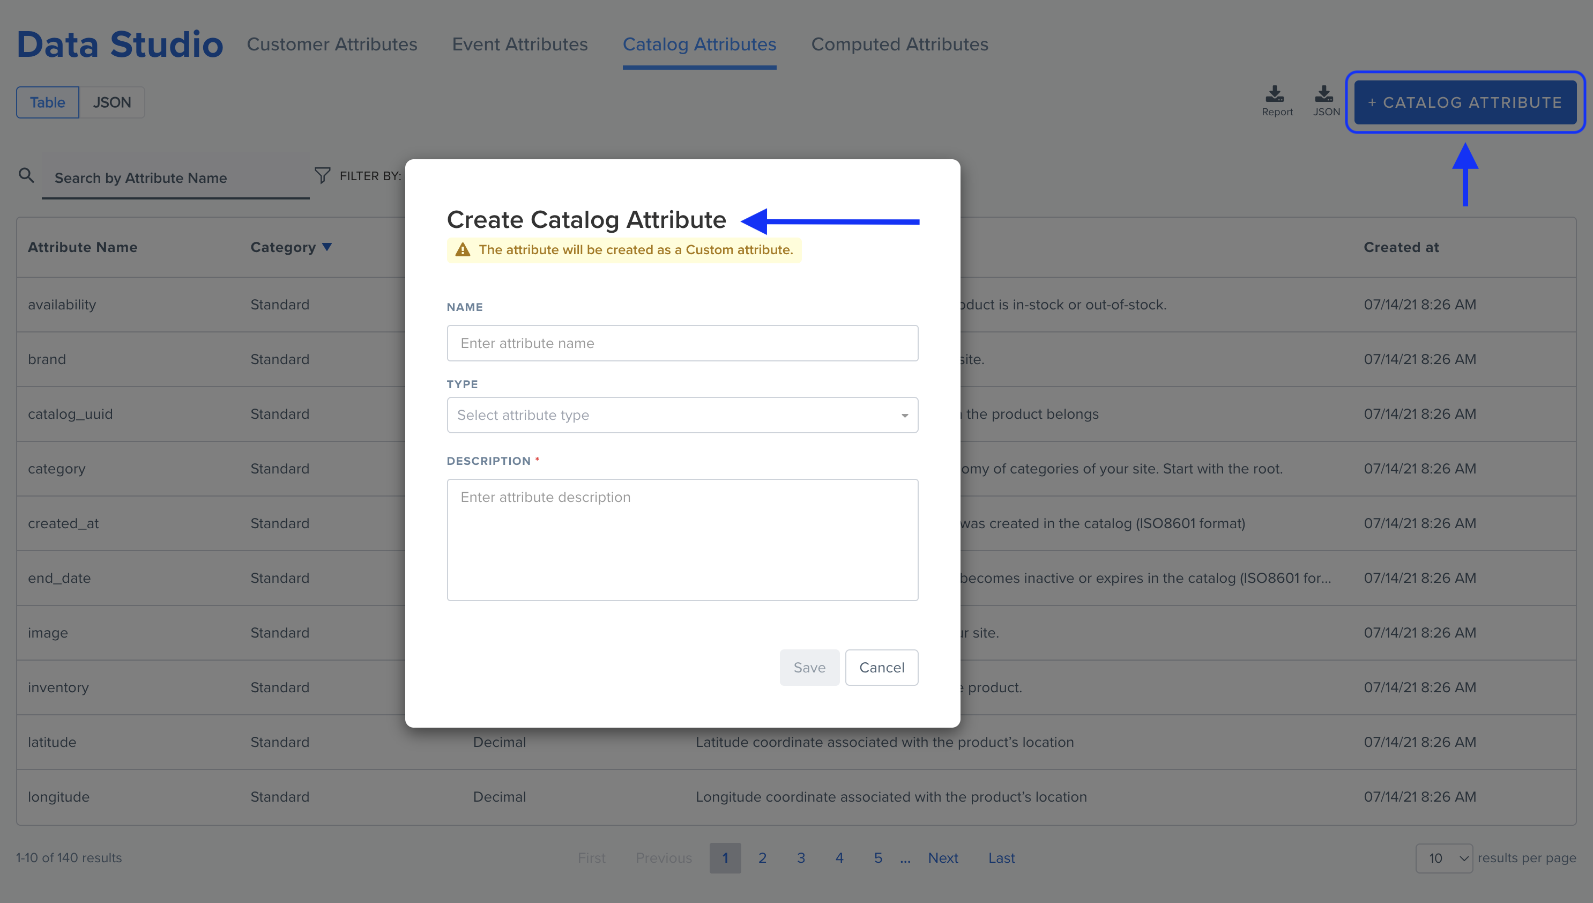Screen dimensions: 1593x903
Task: Click the Save button in dialog
Action: pos(809,667)
